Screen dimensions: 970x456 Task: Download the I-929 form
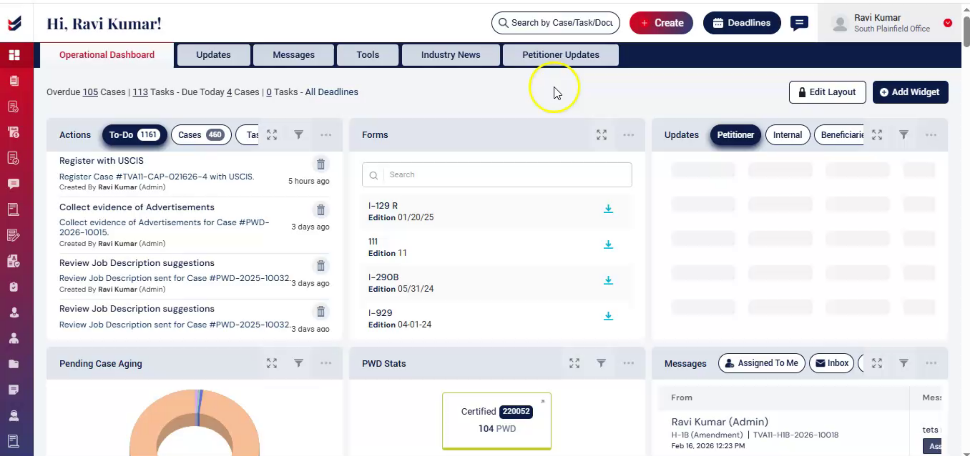click(608, 316)
